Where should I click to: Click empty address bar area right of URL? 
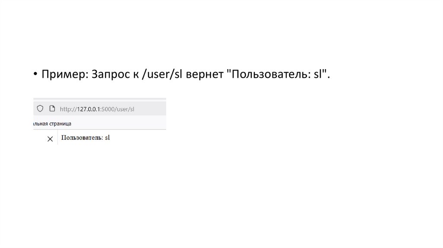pyautogui.click(x=151, y=109)
